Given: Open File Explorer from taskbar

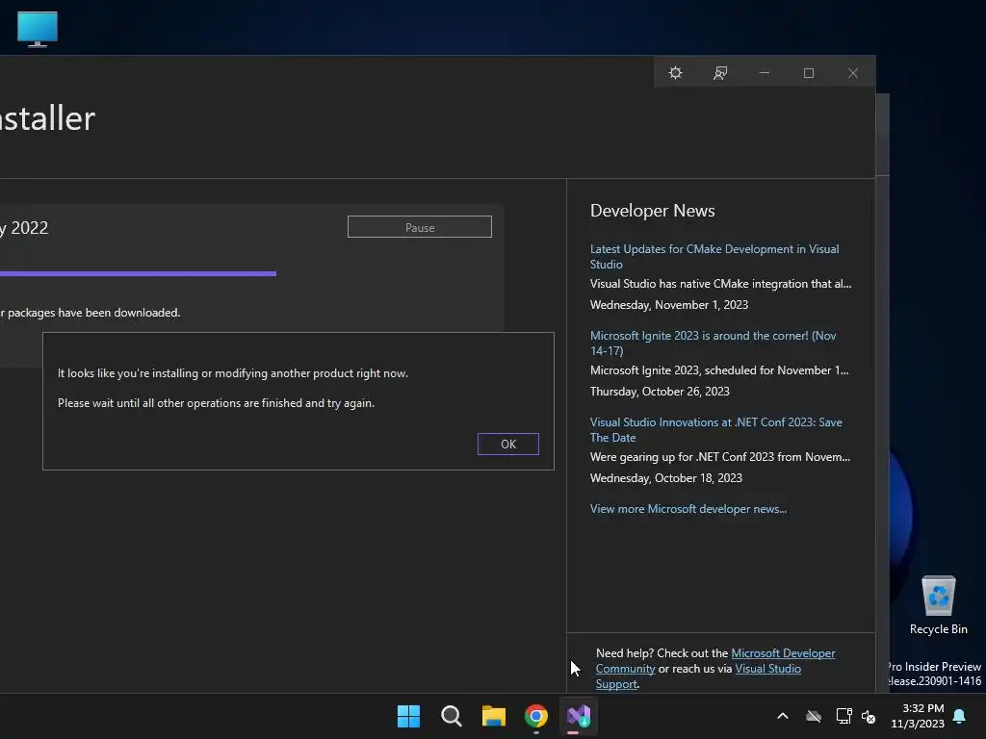Looking at the screenshot, I should (494, 716).
